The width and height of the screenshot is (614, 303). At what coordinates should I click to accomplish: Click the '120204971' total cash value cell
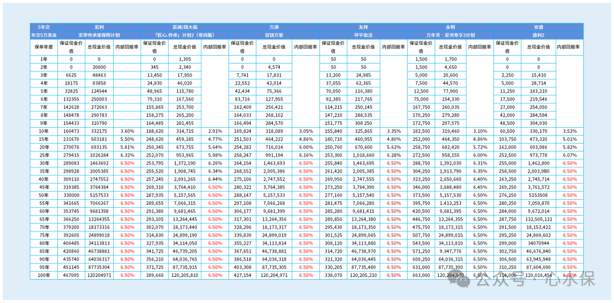click(98, 276)
